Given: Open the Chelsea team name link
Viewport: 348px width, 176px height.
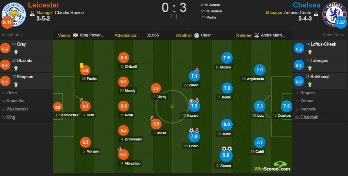Looking at the screenshot, I should (306, 5).
